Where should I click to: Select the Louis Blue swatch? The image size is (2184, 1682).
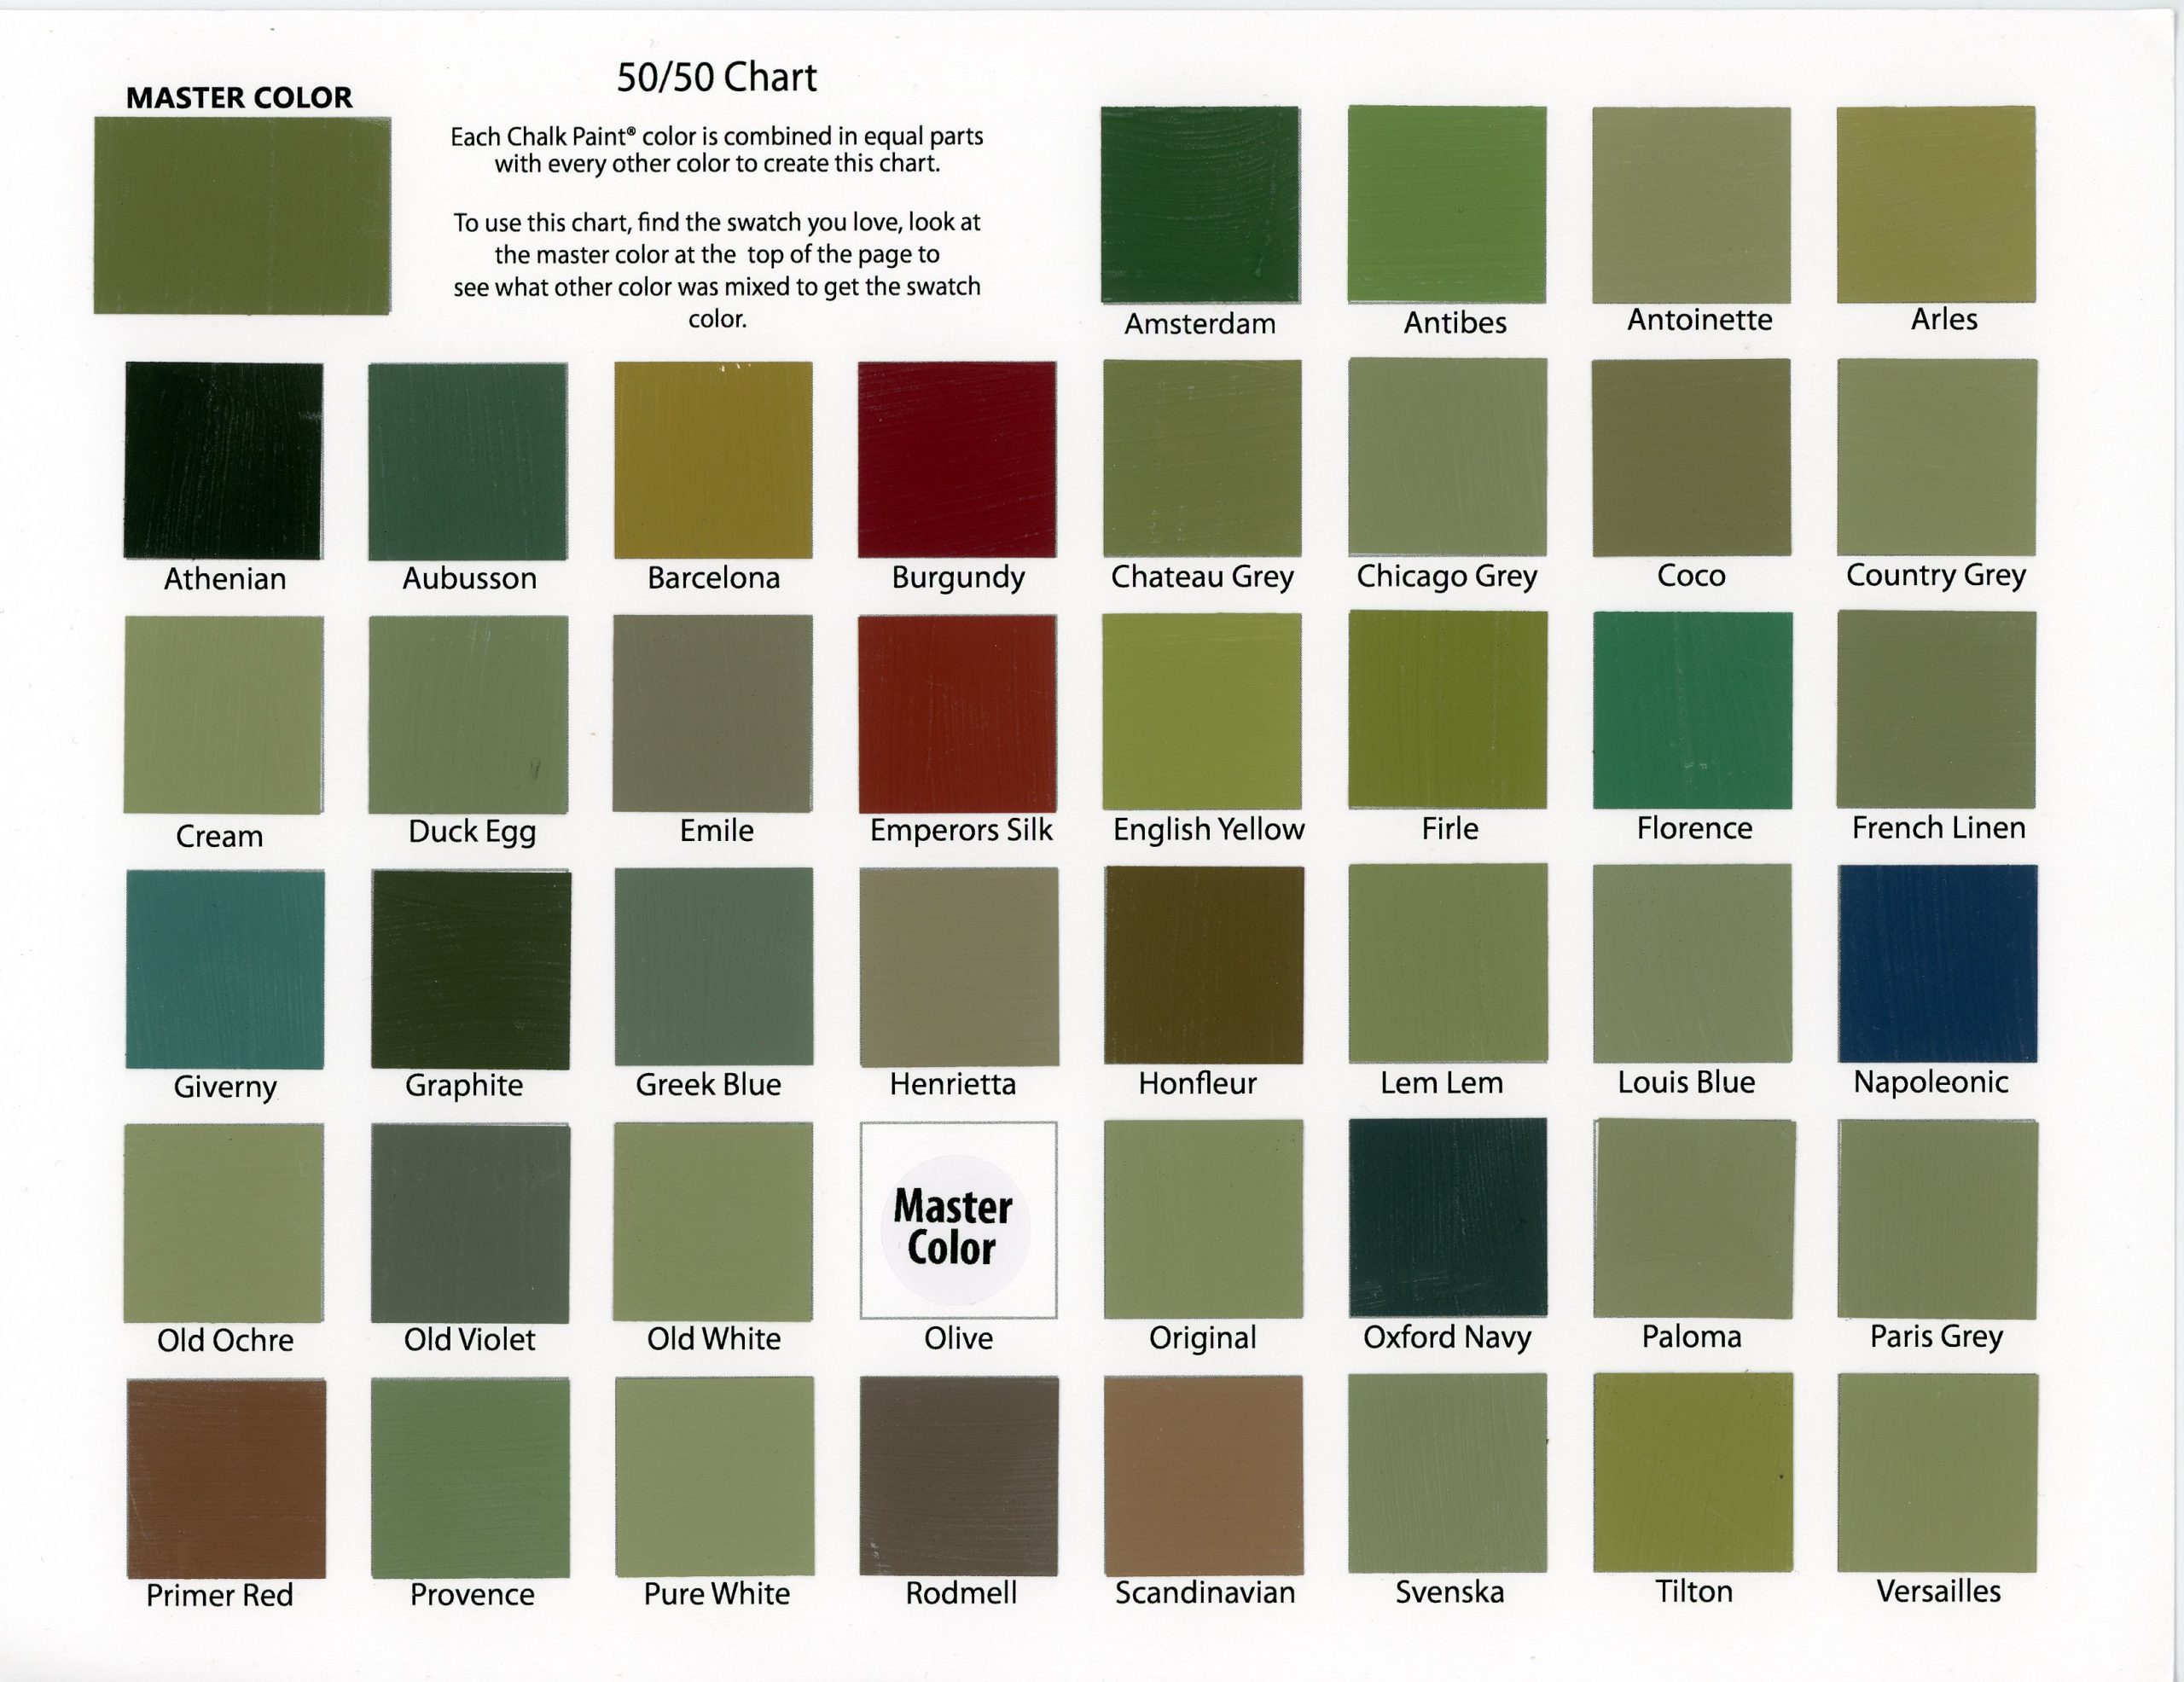coord(1692,963)
